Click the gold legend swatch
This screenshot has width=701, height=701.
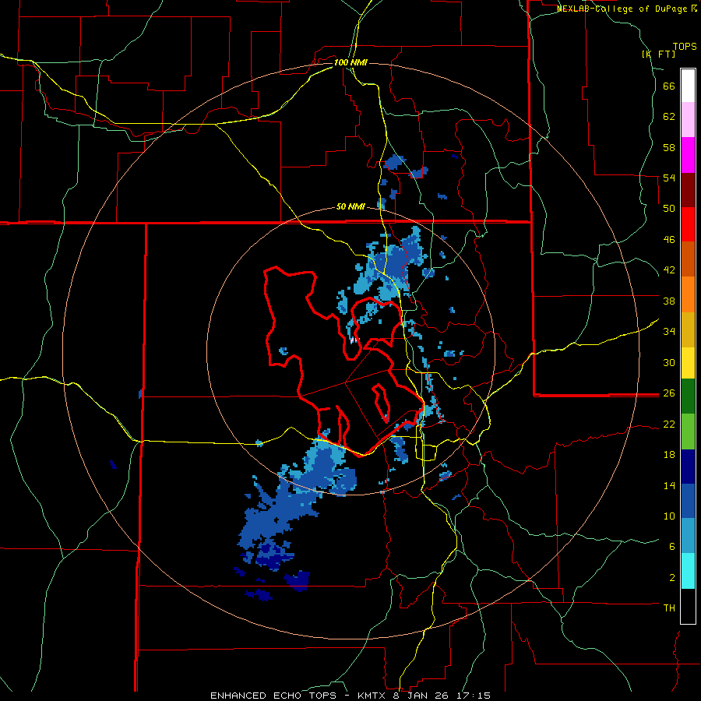[x=688, y=329]
